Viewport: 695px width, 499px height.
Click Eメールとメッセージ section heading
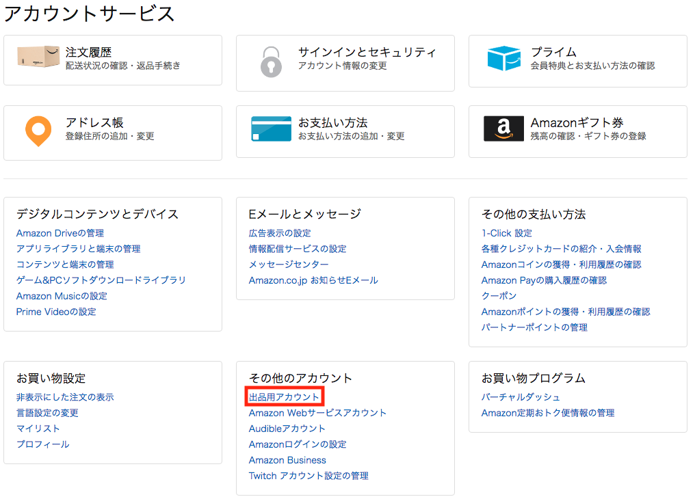point(305,214)
